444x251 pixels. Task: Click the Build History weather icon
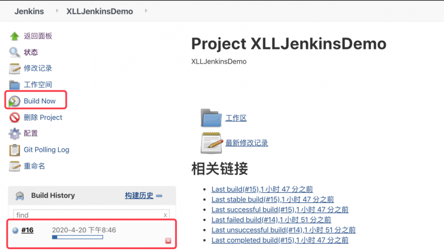pyautogui.click(x=20, y=196)
